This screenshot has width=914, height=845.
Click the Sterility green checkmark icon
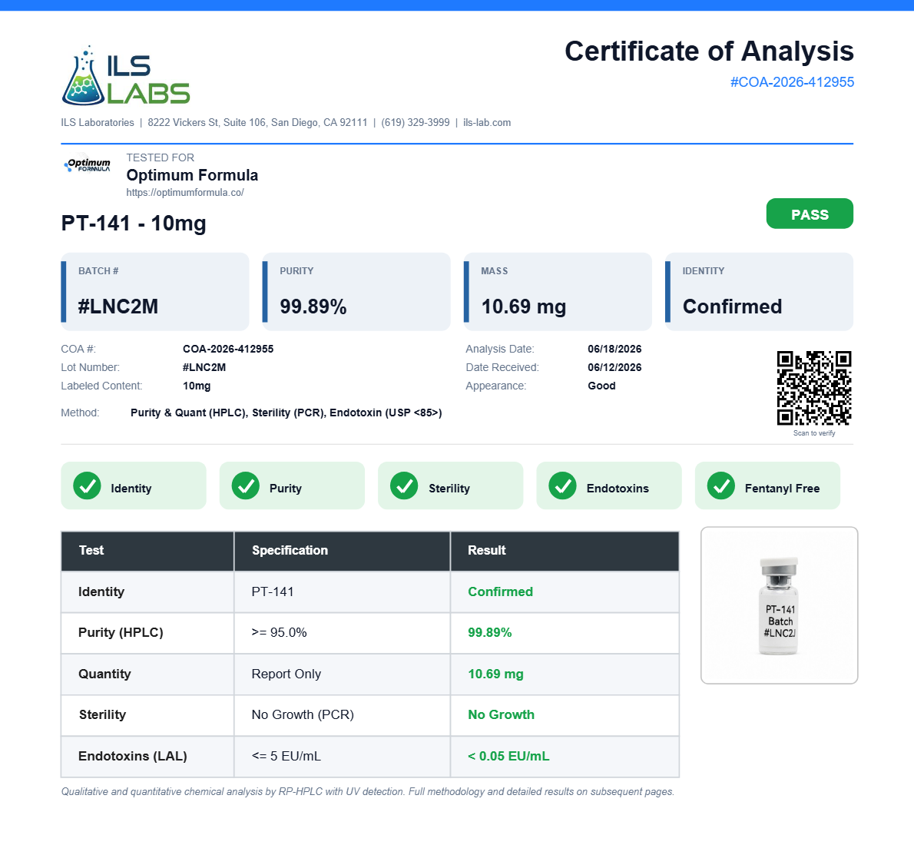click(x=404, y=485)
